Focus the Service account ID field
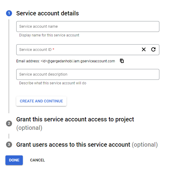This screenshot has width=172, height=181. pyautogui.click(x=78, y=50)
